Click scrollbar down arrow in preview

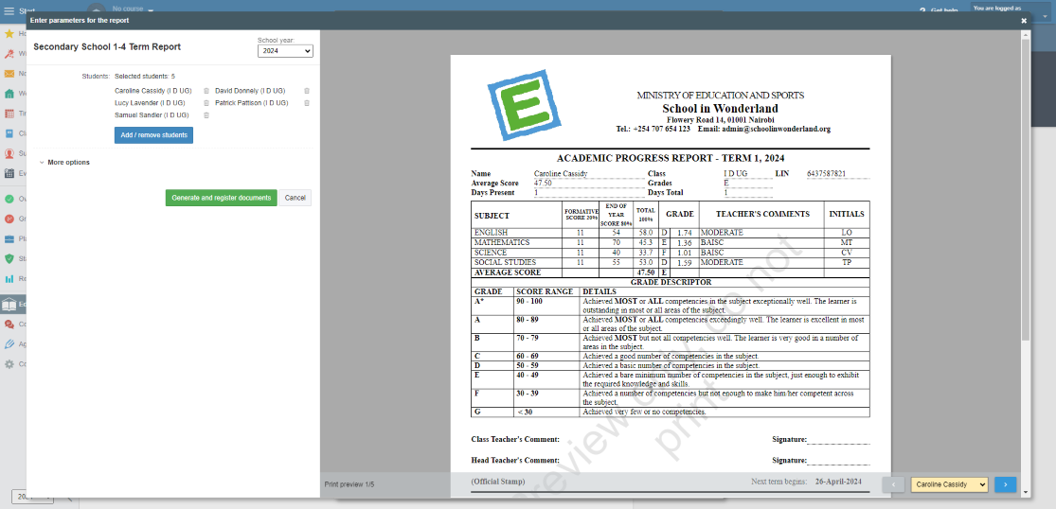pos(1026,493)
